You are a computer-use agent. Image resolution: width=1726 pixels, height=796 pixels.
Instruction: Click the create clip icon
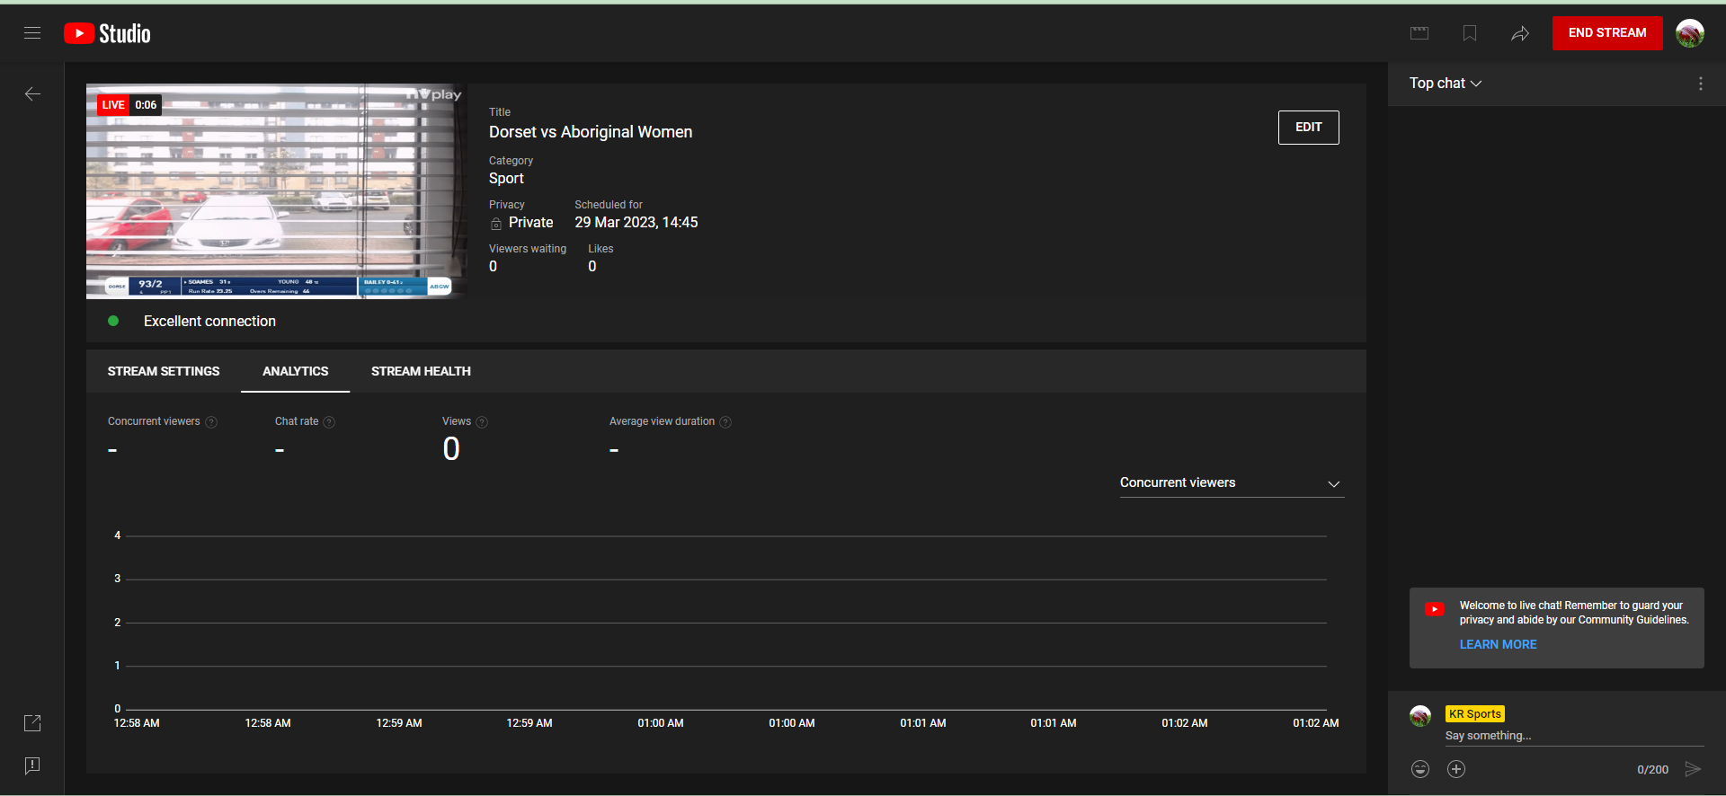point(1419,33)
